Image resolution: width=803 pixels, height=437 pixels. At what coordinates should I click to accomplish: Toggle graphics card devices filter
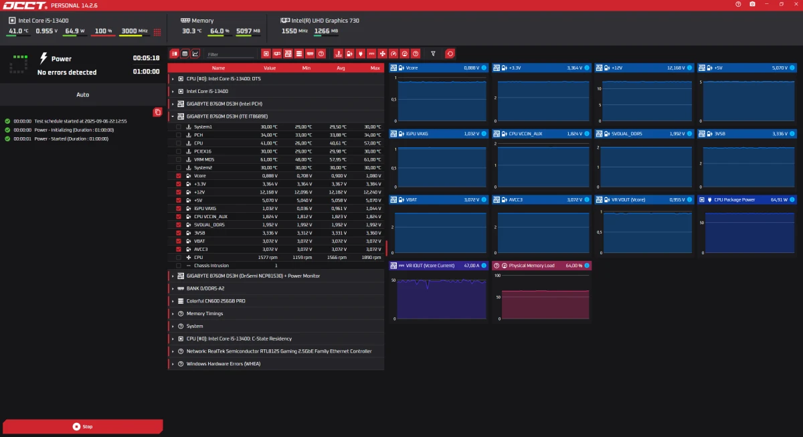tap(277, 54)
